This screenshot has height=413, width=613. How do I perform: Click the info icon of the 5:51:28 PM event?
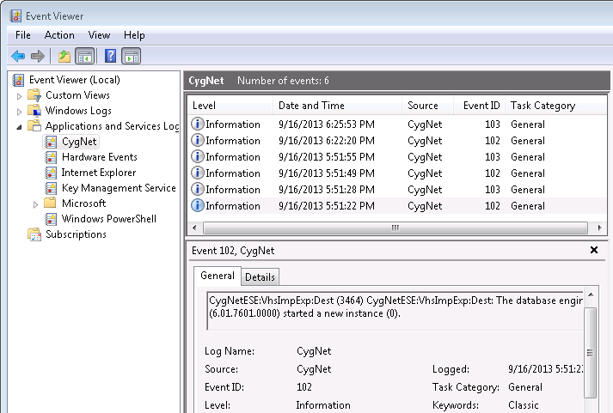tap(198, 189)
